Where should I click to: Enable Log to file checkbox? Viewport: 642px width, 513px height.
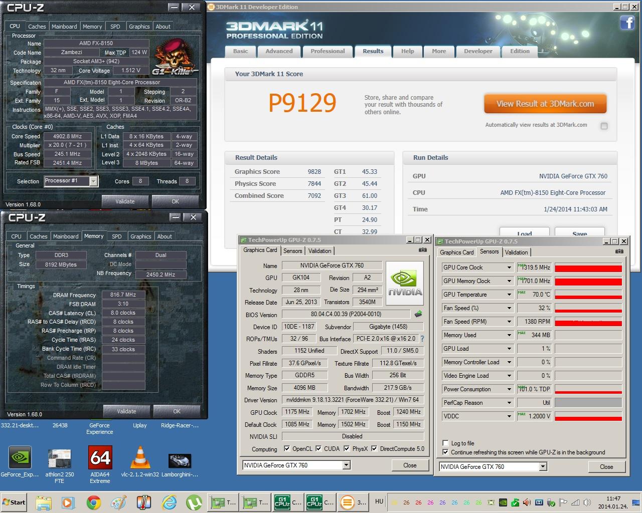pos(445,443)
